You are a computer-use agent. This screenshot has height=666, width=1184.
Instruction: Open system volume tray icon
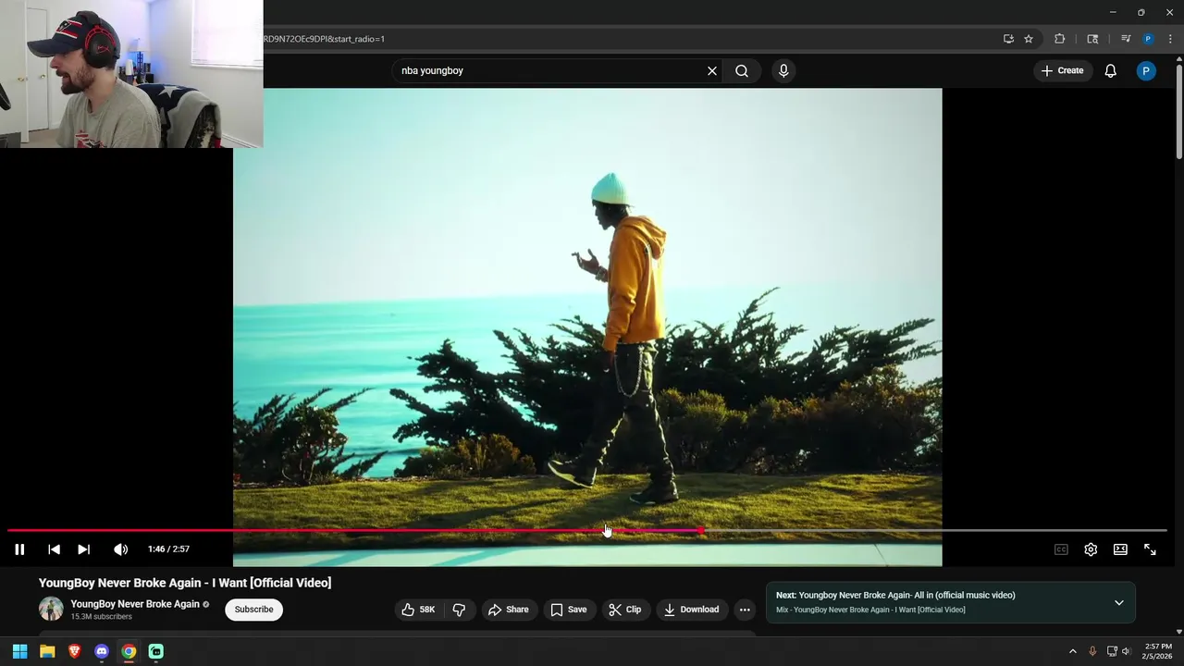[x=1127, y=651]
